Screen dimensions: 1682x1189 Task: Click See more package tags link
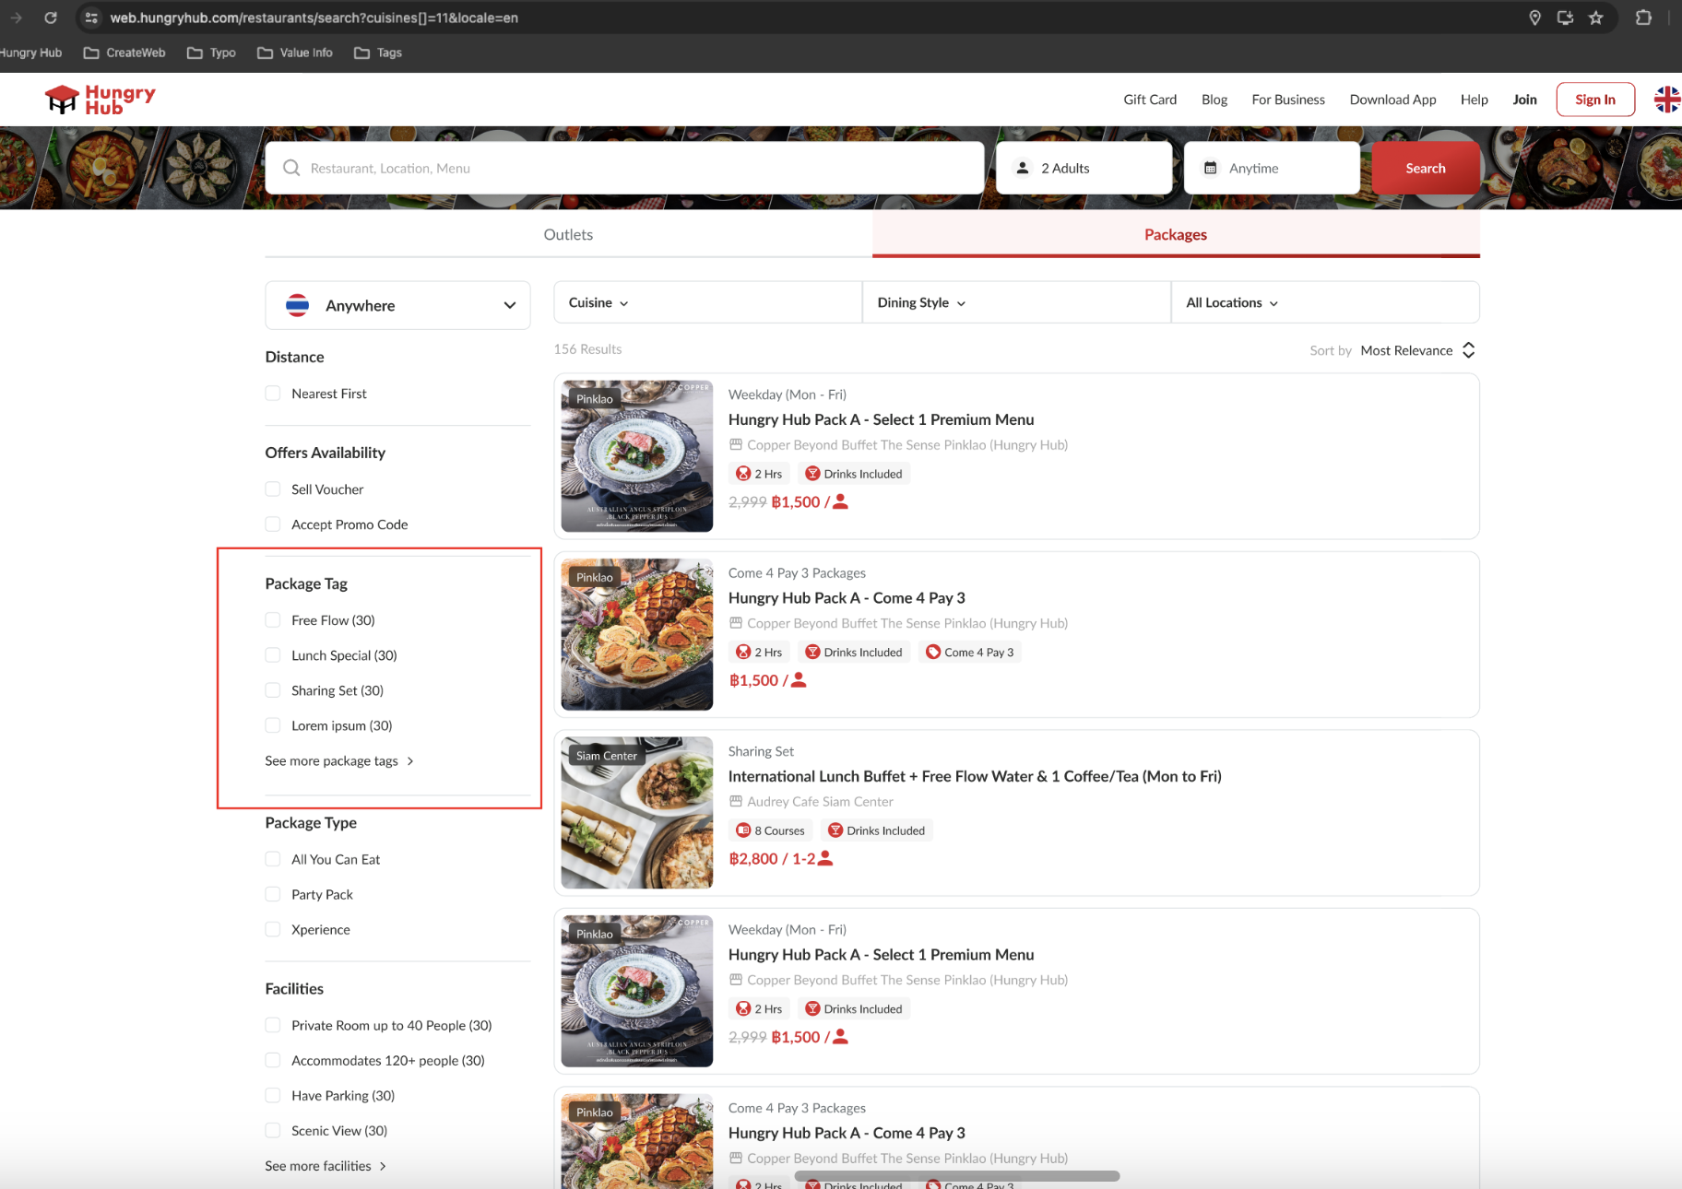[338, 760]
